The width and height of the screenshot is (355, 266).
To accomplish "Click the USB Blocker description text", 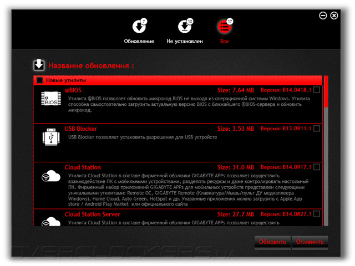I will [143, 137].
